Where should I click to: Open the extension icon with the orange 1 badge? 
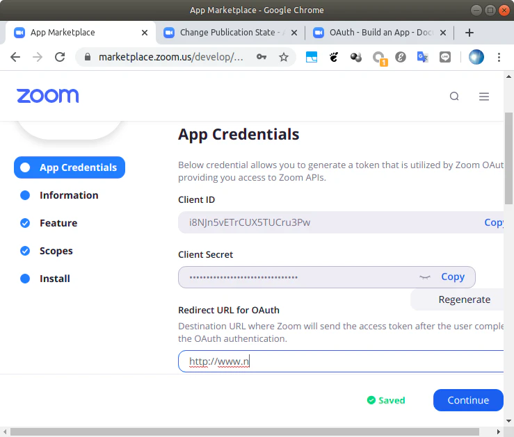[380, 58]
